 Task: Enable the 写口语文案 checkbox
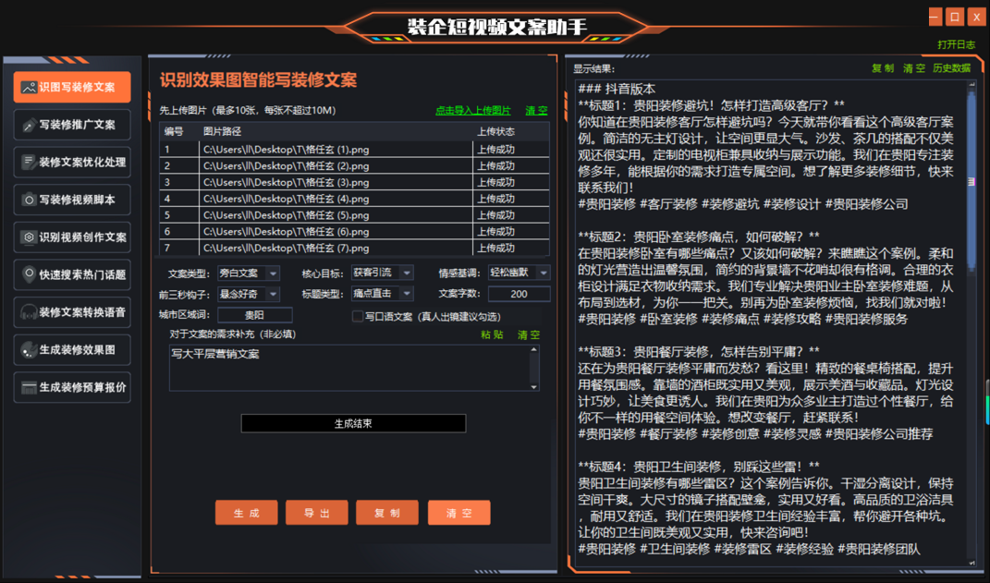click(358, 316)
